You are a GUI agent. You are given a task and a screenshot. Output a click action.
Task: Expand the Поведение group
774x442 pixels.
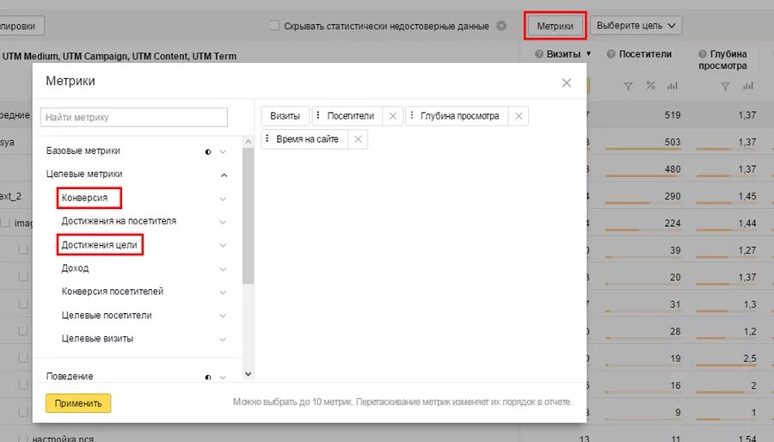coord(223,378)
